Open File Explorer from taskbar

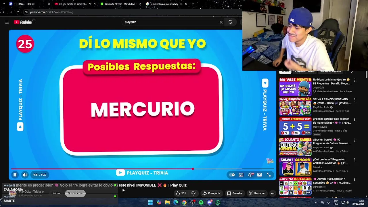(167, 202)
